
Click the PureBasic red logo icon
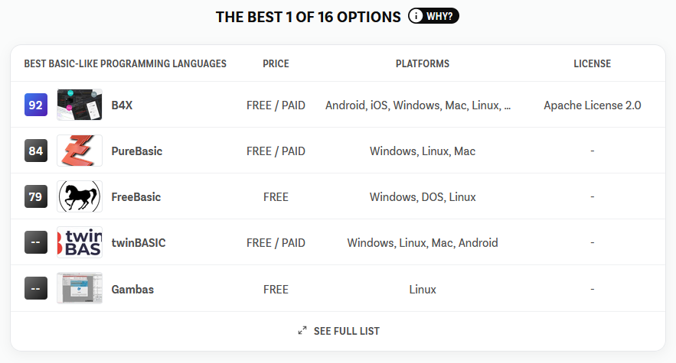pos(80,151)
